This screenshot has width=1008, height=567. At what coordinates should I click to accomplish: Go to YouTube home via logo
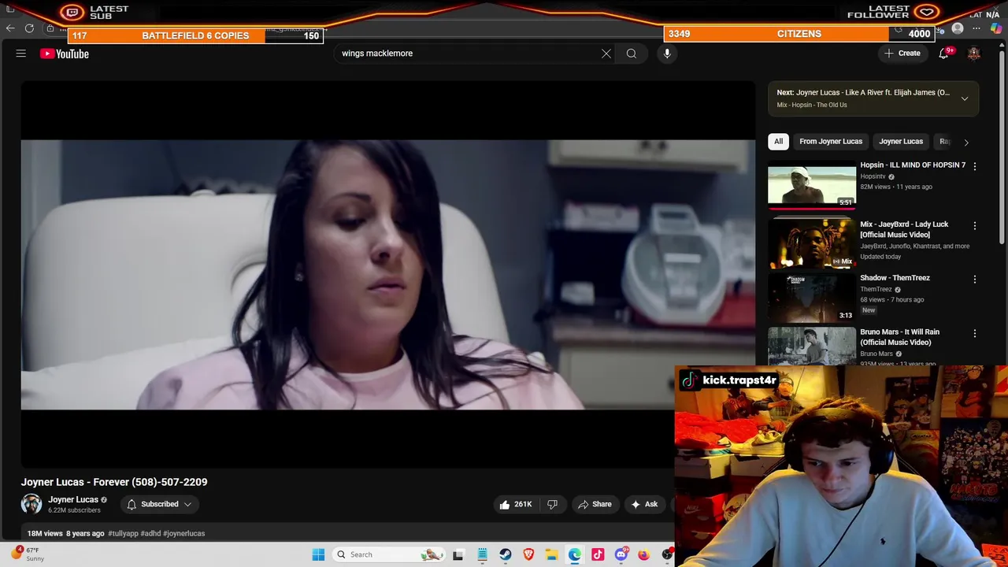point(65,54)
